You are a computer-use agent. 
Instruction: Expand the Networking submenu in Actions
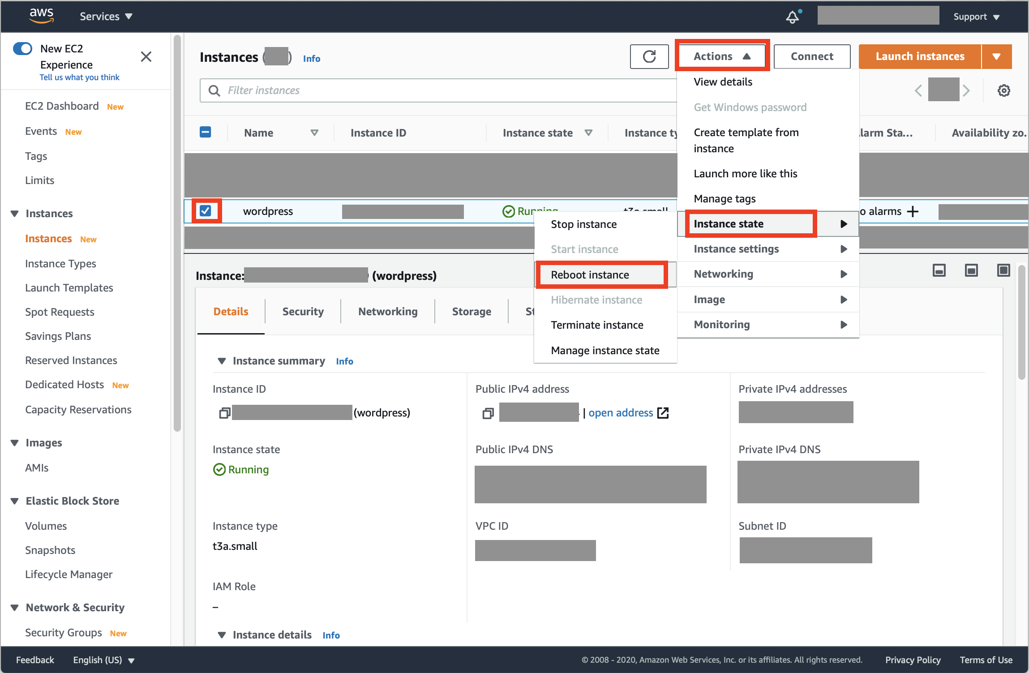(768, 274)
